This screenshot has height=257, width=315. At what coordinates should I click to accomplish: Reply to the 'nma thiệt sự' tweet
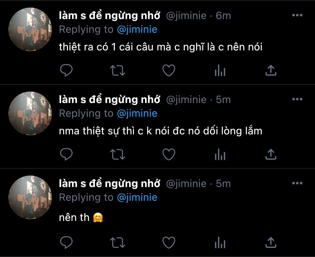tap(66, 154)
